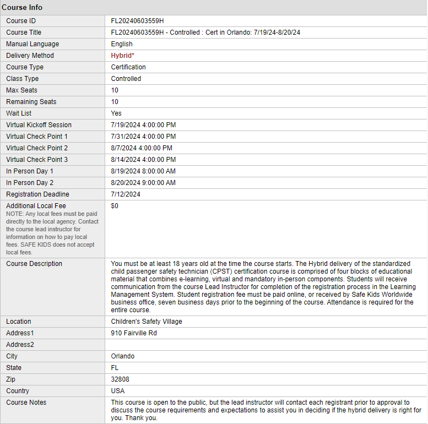Click the City value Orlando
Image resolution: width=428 pixels, height=424 pixels.
point(122,356)
